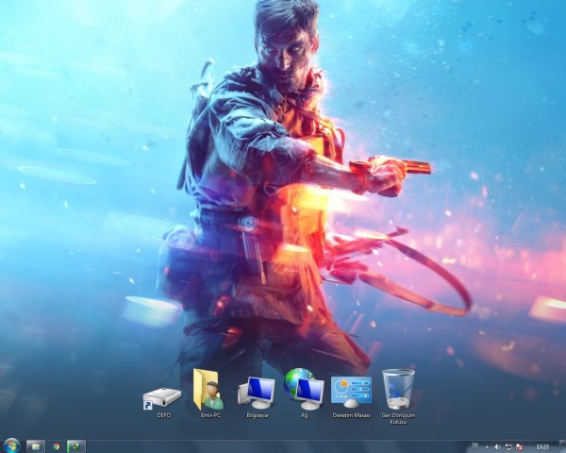Open the Ağ network icon
The width and height of the screenshot is (566, 453).
[304, 389]
